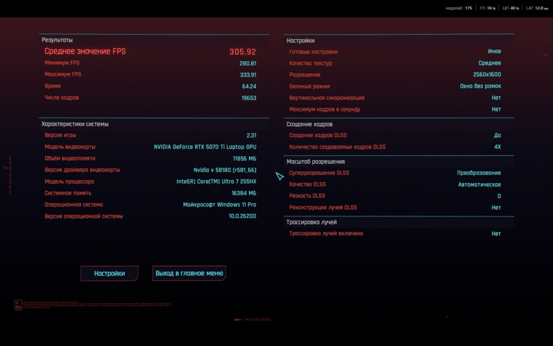Image resolution: width=553 pixels, height=346 pixels.
Task: Click the Трассировка лучей включена Нет value
Action: (496, 234)
